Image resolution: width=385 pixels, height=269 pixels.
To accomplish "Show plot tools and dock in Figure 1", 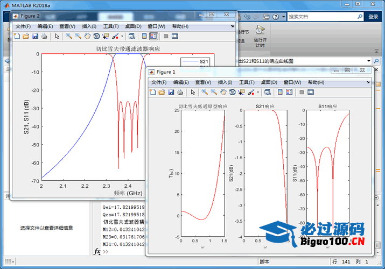I will tap(311, 92).
